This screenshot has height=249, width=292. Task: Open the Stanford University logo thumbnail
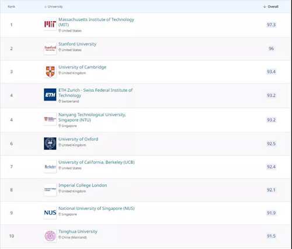(50, 49)
